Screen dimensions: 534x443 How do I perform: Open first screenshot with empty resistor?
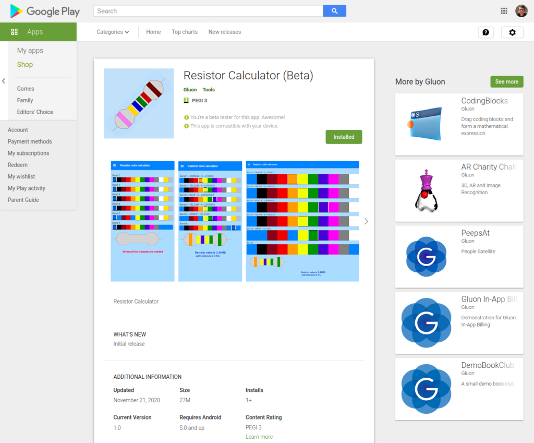click(142, 221)
